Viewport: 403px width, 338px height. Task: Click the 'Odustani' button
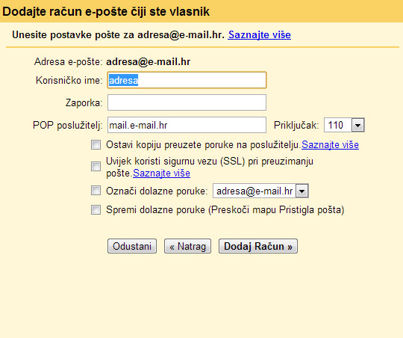(x=132, y=246)
